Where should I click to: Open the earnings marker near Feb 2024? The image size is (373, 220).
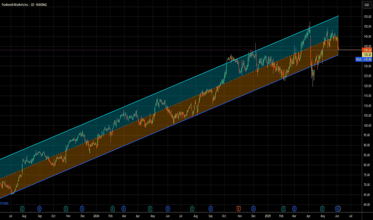click(x=113, y=209)
